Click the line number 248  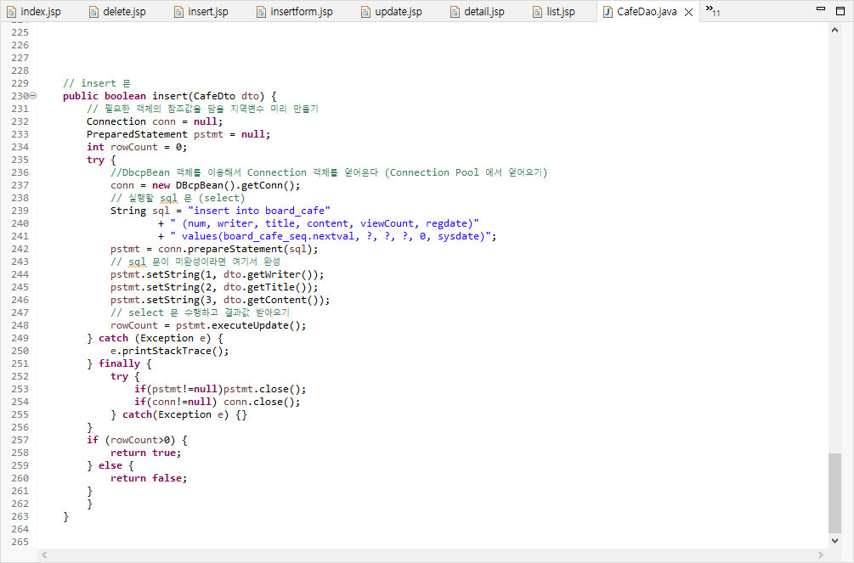(x=20, y=325)
